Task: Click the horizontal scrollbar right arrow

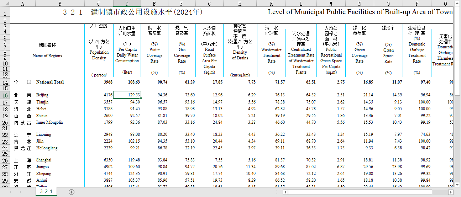Action: tap(451, 192)
